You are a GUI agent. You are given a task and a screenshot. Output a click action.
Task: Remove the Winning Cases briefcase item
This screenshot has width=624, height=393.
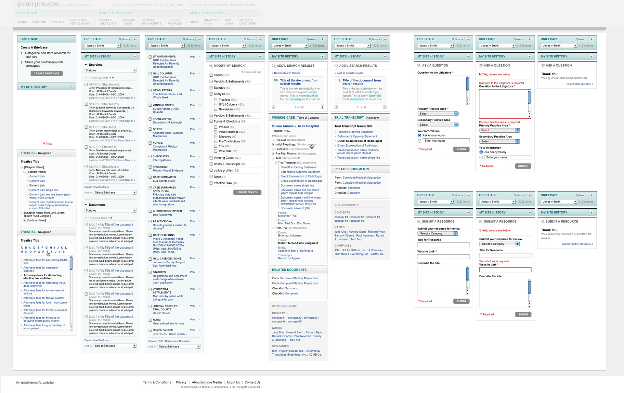[x=200, y=105]
